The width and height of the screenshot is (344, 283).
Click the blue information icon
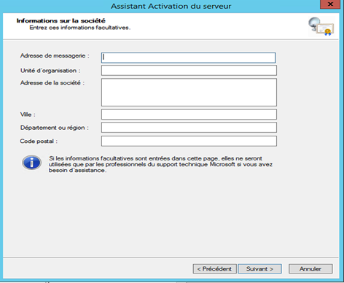tap(31, 163)
